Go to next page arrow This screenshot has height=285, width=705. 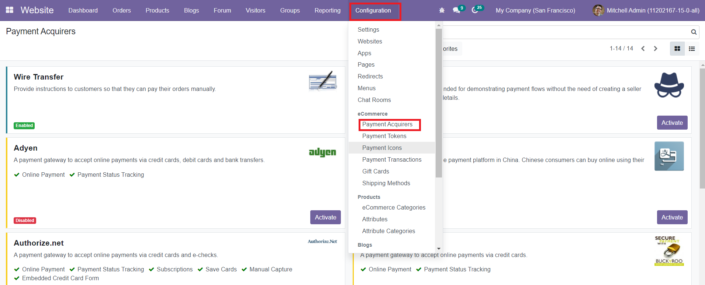(x=656, y=49)
